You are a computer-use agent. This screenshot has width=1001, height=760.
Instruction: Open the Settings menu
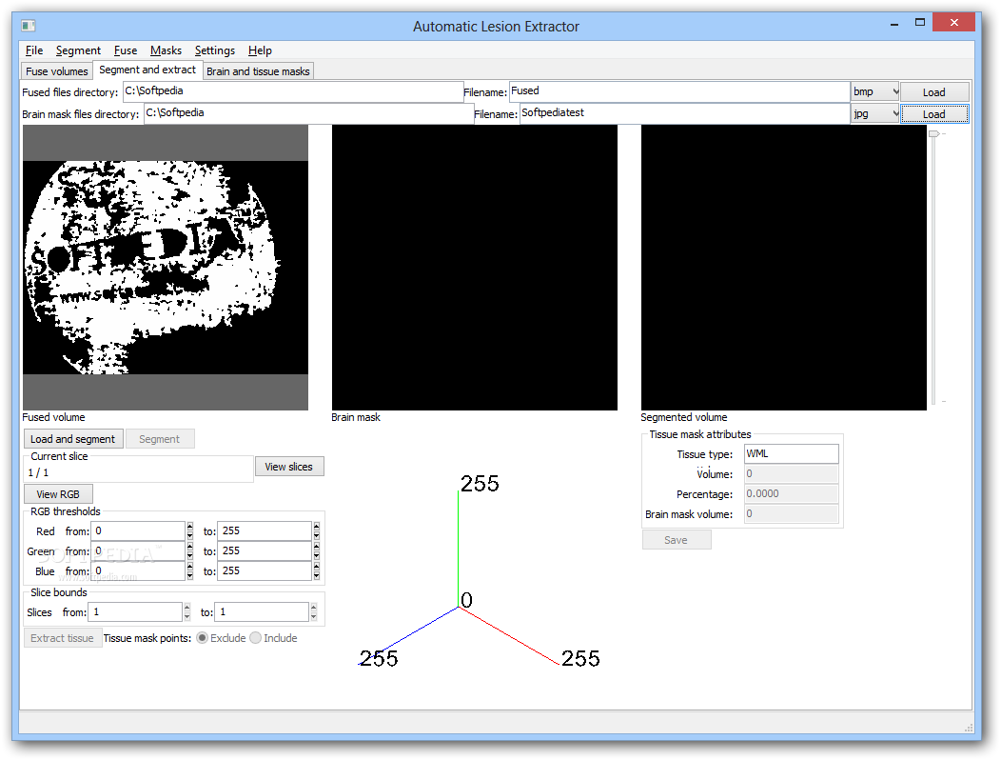click(214, 50)
